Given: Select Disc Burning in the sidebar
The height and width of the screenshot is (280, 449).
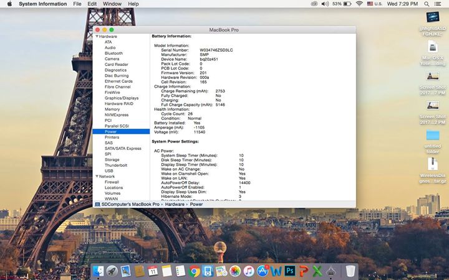Looking at the screenshot, I should coord(117,76).
